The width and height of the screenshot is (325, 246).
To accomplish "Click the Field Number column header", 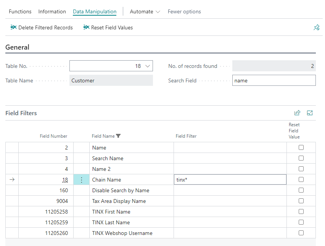I will pos(53,136).
